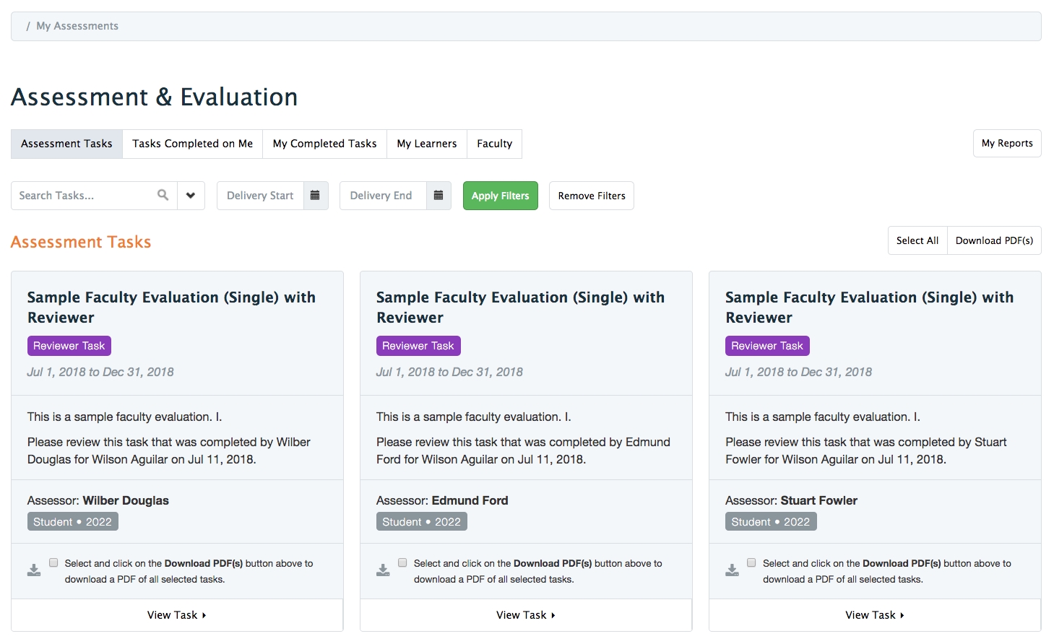Open the Delivery Start calendar icon
This screenshot has width=1054, height=644.
pyautogui.click(x=315, y=196)
